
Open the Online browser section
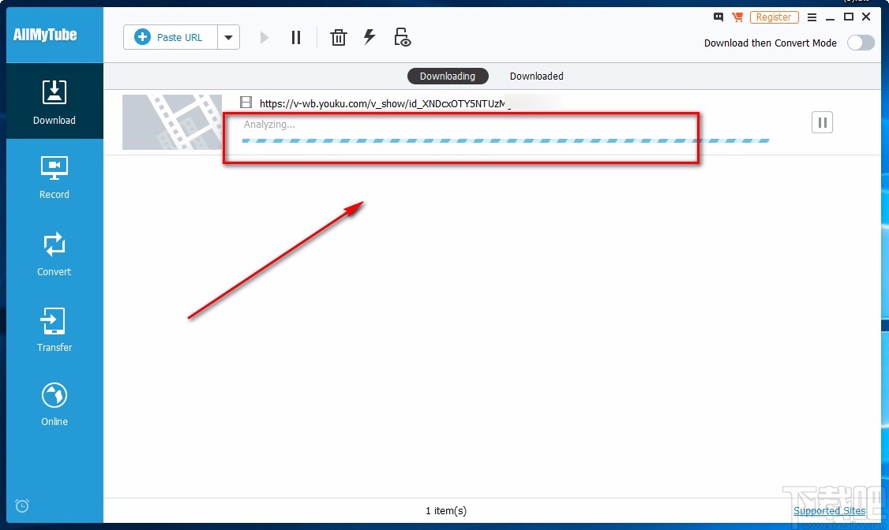coord(54,405)
